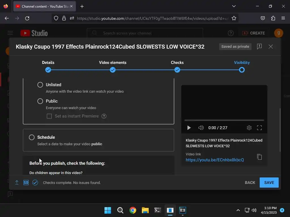Click the browser back arrow
Viewport: 290px width, 217px height.
tap(7, 18)
